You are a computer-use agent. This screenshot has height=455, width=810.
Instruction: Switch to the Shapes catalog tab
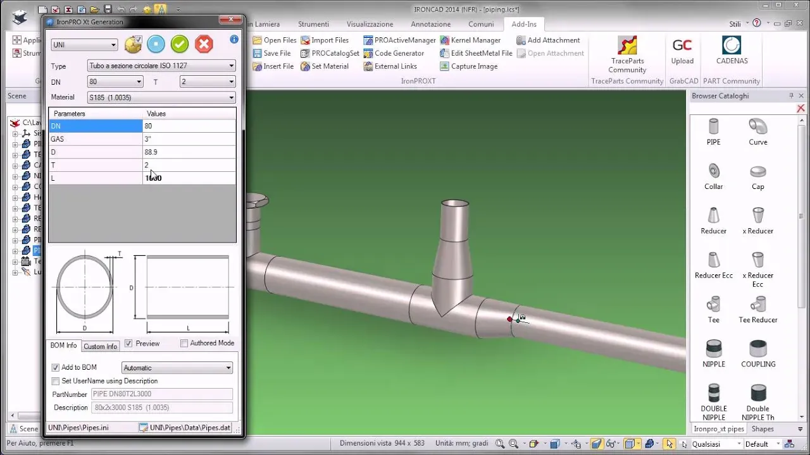[x=763, y=429]
